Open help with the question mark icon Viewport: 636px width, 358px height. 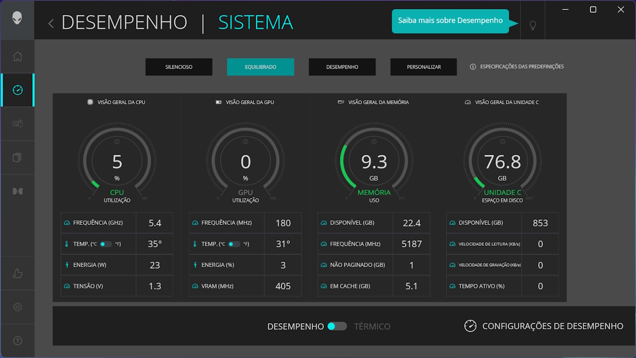(x=17, y=341)
